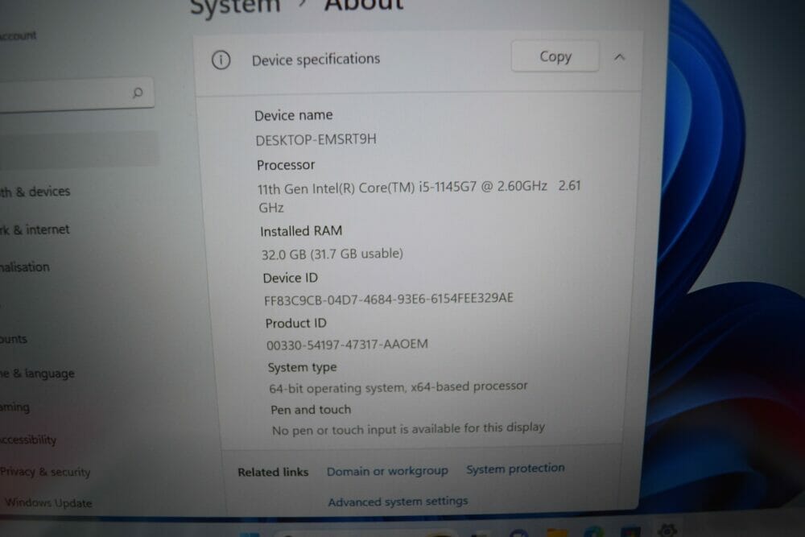The width and height of the screenshot is (805, 537).
Task: Open Settings gear icon on the taskbar
Action: tap(667, 530)
